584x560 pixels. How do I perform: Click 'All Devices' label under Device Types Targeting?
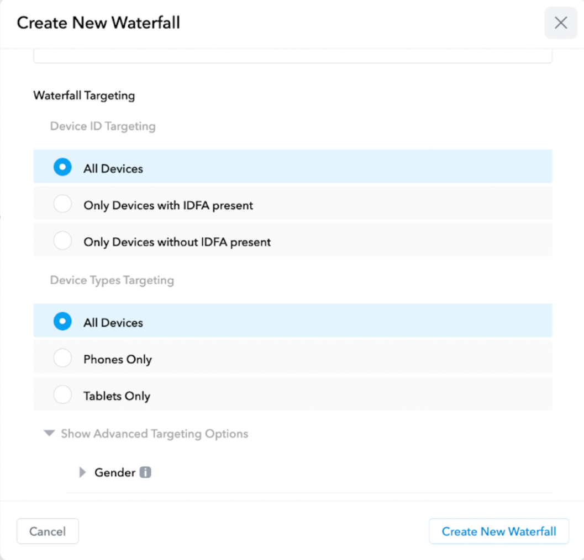(x=113, y=322)
